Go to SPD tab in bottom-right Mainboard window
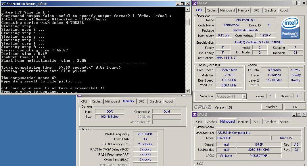The width and height of the screenshot is (307, 166). 256,121
